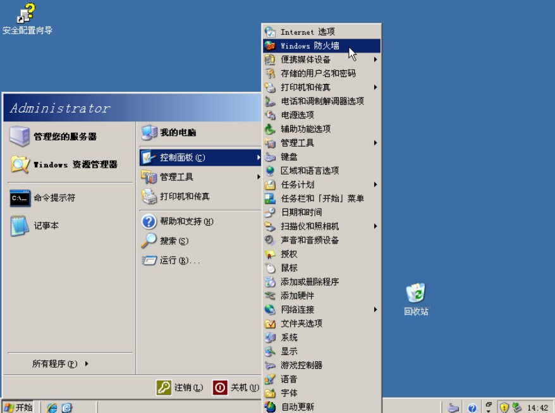Viewport: 555px width, 413px height.
Task: Click the 电话和调制解调器选项 icon
Action: coord(270,101)
